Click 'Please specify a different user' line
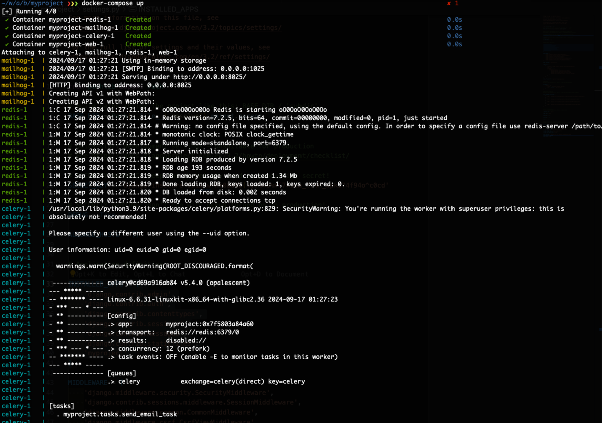Viewport: 602px width, 423px height. pos(149,233)
